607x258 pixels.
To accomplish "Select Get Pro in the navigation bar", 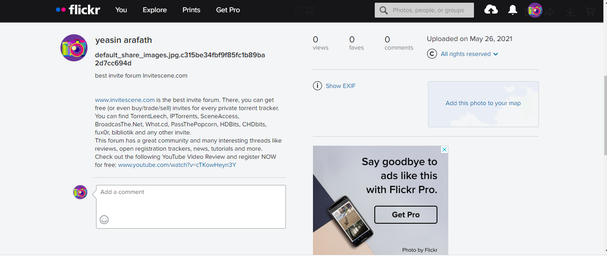I will click(x=228, y=10).
